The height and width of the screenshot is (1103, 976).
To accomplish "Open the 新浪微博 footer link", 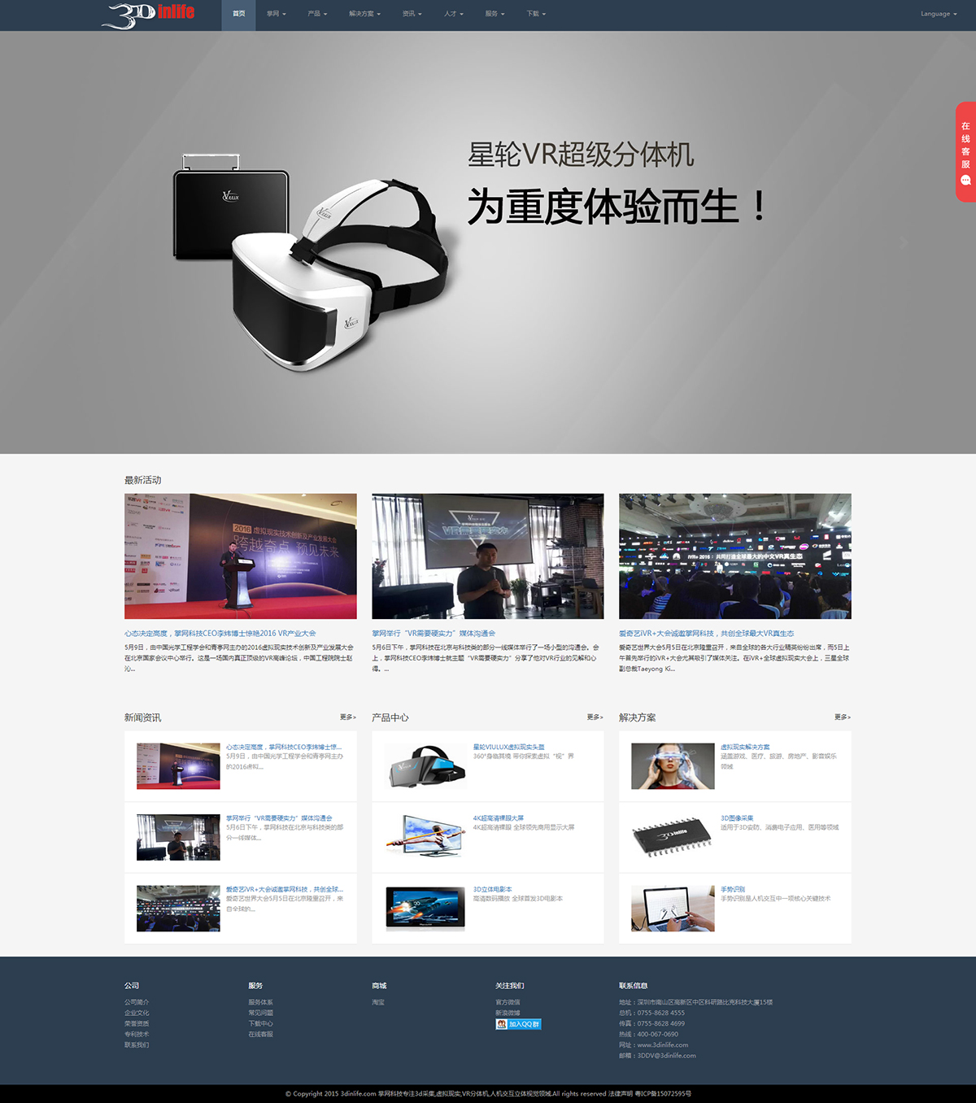I will point(508,1013).
